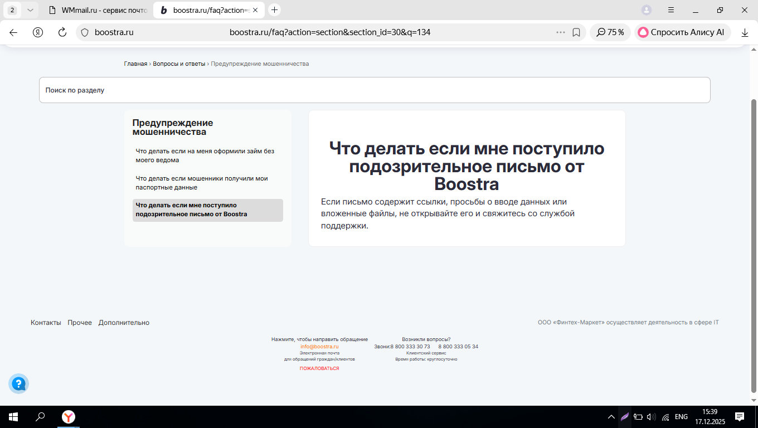Open the browser hamburger menu
758x428 pixels.
[x=671, y=9]
